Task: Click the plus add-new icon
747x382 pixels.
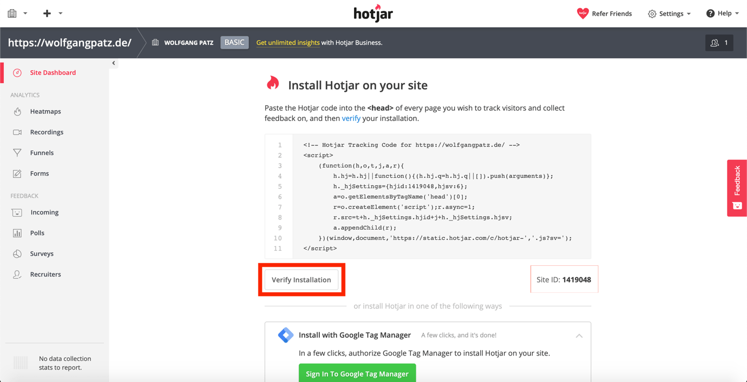Action: click(x=47, y=13)
